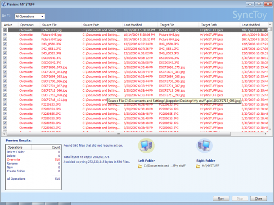Image resolution: width=274 pixels, height=205 pixels.
Task: Click source file DSC00542.JPG
Action: pyautogui.click(x=51, y=63)
